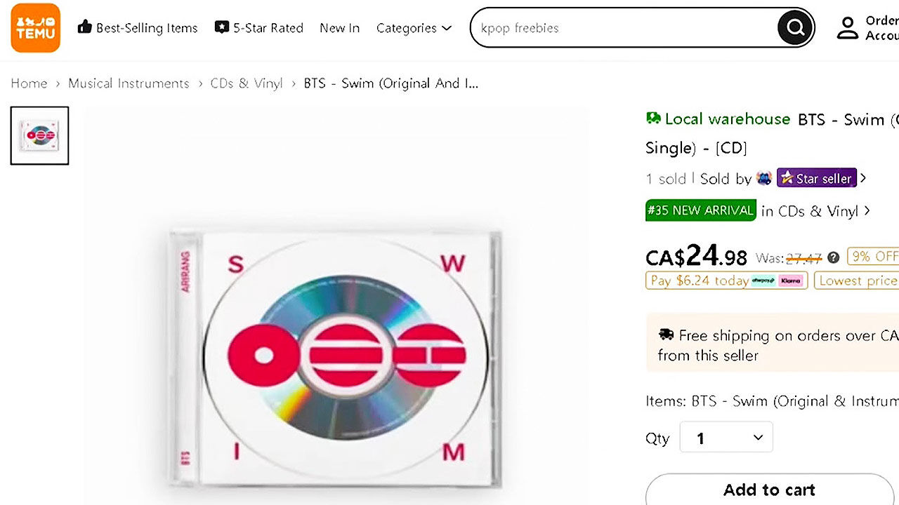Navigate to Musical Instruments breadcrumb

(129, 83)
